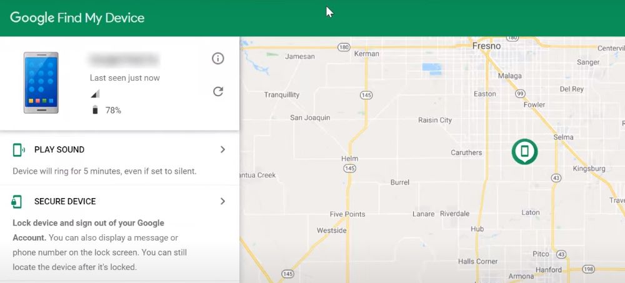This screenshot has height=283, width=625.
Task: Click the San Joaquin map label
Action: 310,117
